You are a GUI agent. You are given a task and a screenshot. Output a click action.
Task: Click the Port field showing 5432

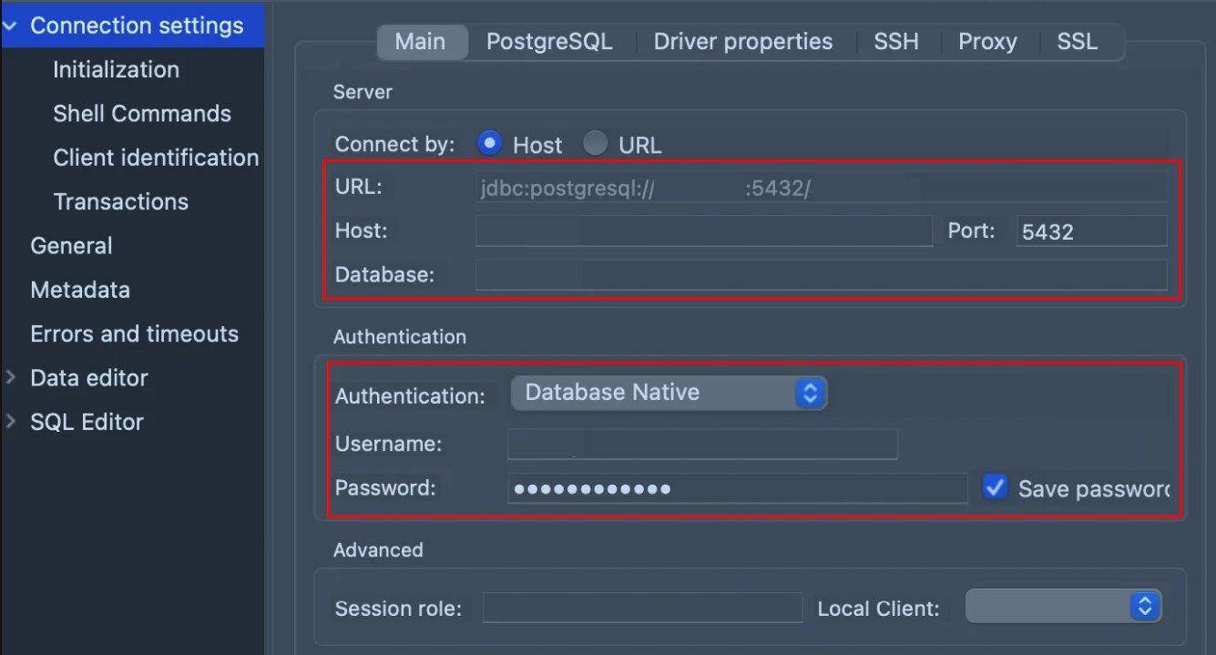[1090, 231]
